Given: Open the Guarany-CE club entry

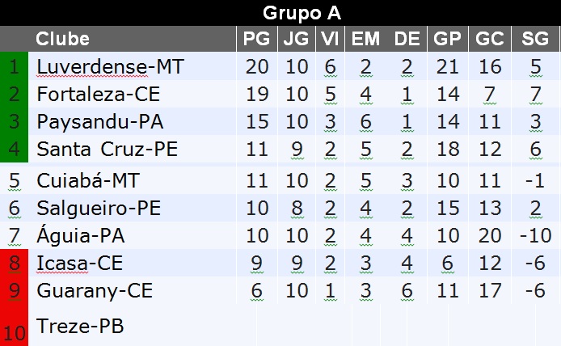Looking at the screenshot, I should pyautogui.click(x=95, y=291).
